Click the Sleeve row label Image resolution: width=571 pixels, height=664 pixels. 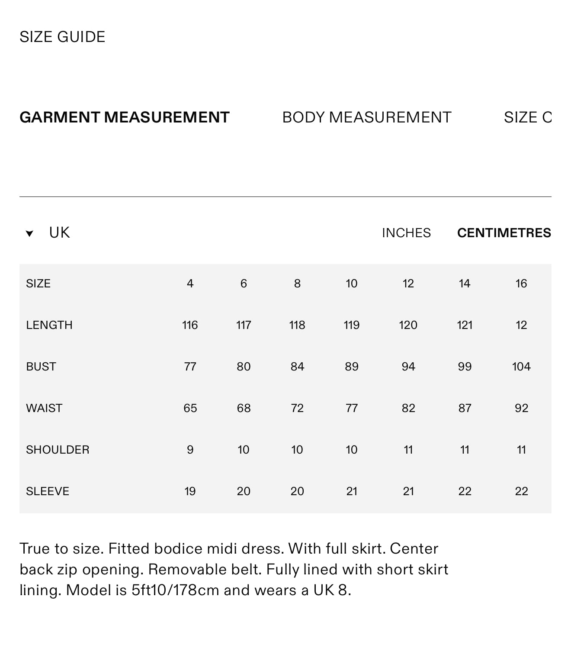48,491
